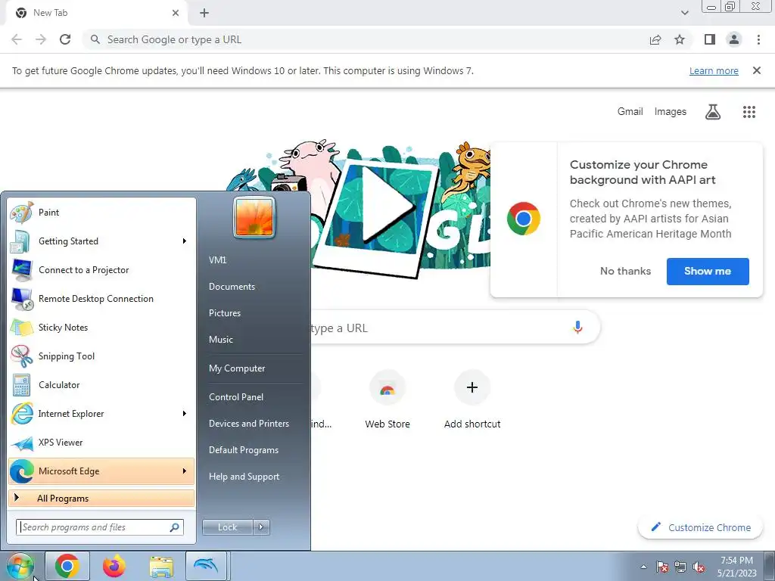Open Action Center flag tray icon

(x=661, y=567)
